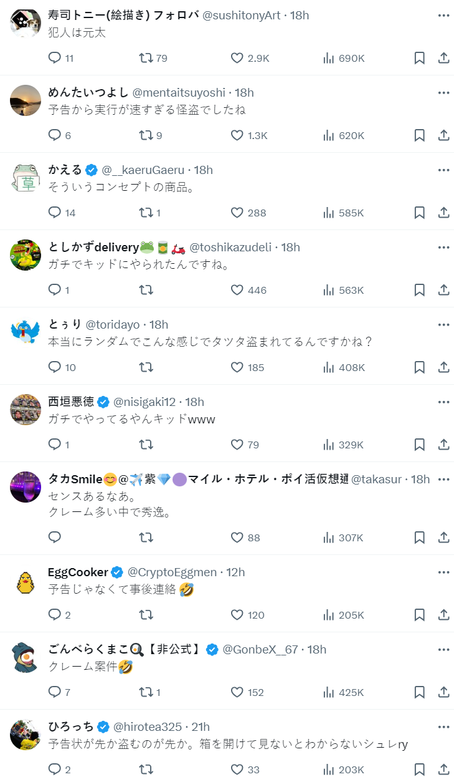Like the tweet by __kaeruGaeru
This screenshot has width=454, height=777.
pyautogui.click(x=237, y=213)
